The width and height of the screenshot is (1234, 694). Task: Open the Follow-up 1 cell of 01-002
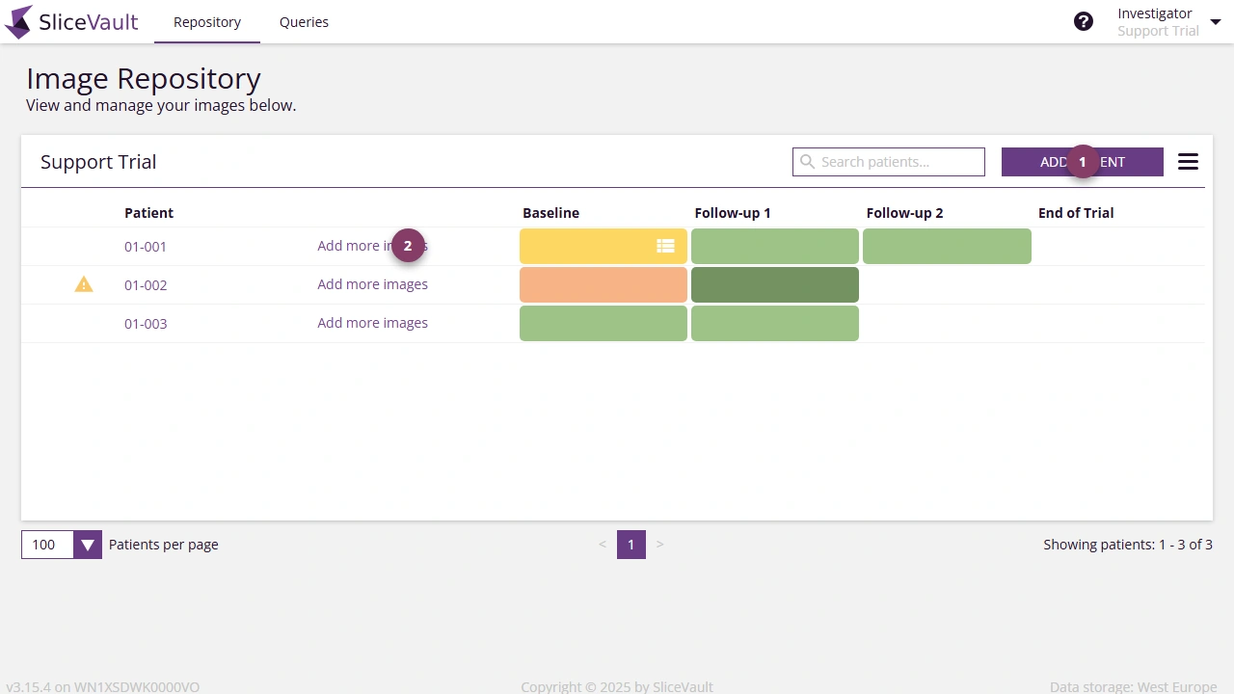coord(774,283)
